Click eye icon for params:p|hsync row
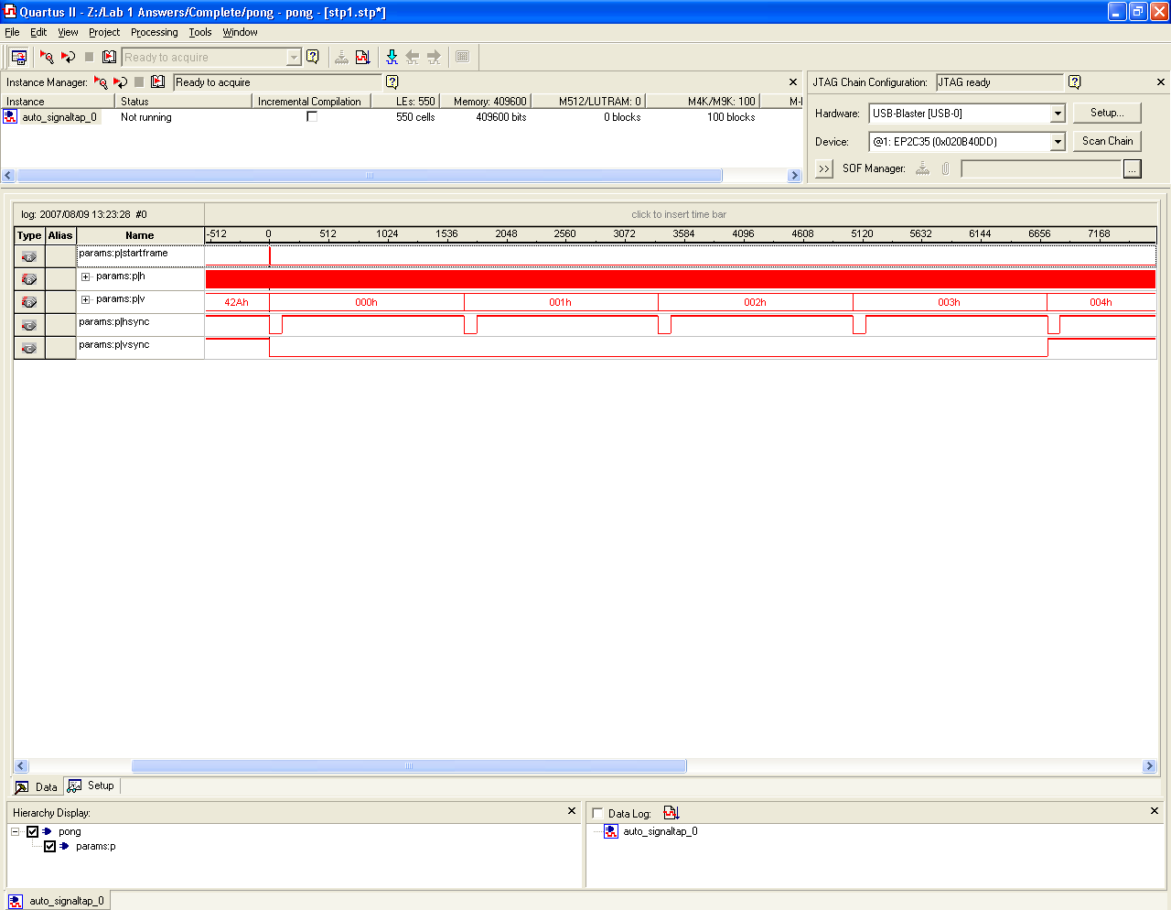Viewport: 1171px width, 910px height. pos(29,325)
